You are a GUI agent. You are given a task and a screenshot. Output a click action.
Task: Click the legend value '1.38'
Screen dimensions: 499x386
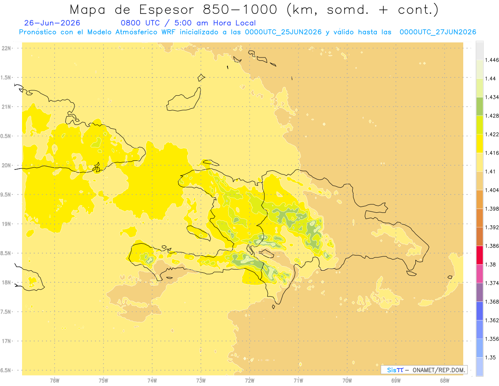(x=491, y=264)
